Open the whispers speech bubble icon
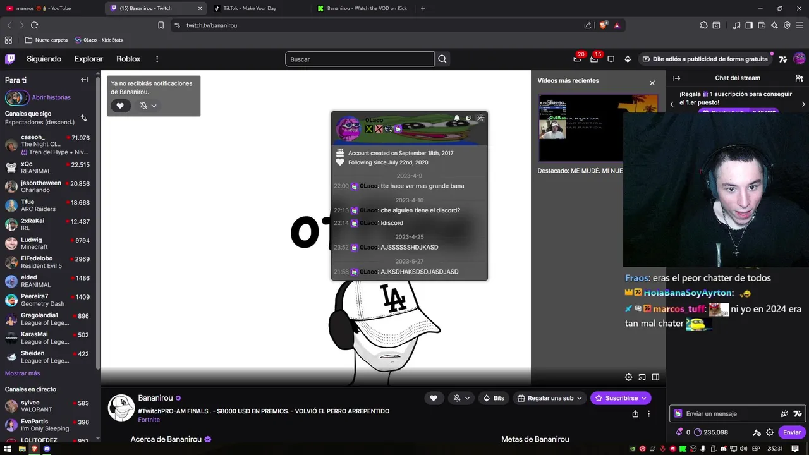 (x=611, y=59)
